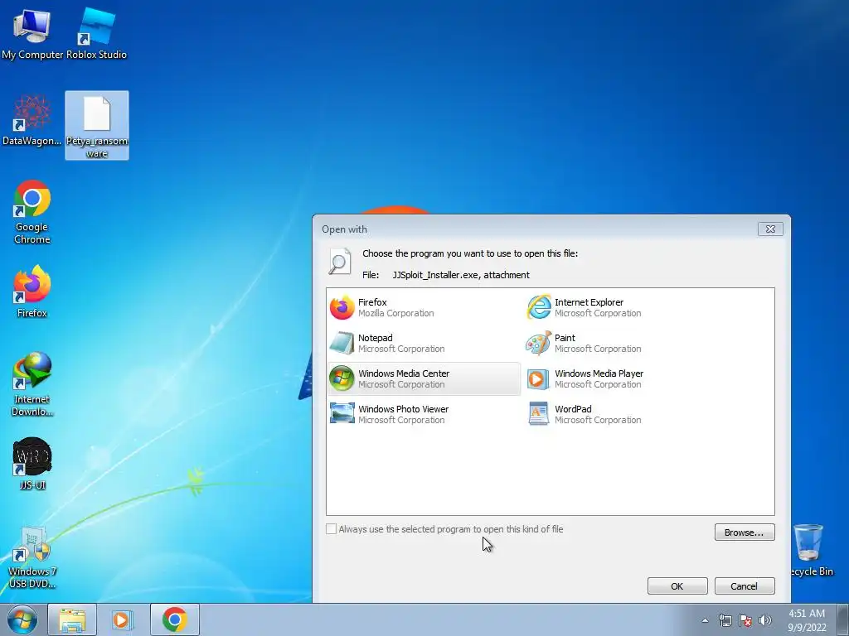
Task: Click the Show desktop strip
Action: tap(843, 619)
